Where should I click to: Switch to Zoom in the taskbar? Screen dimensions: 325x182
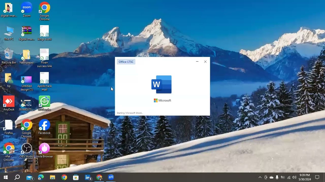tap(111, 177)
